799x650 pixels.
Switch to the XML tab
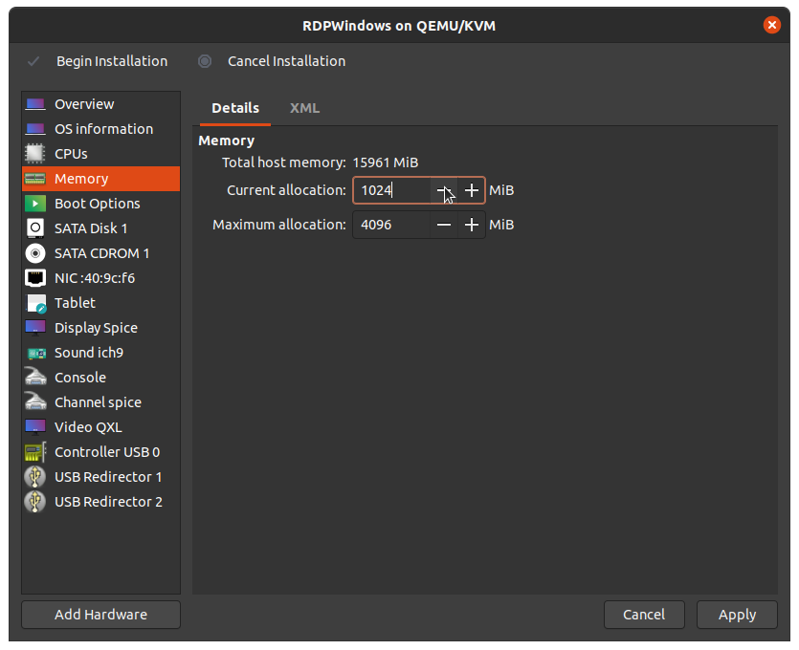pyautogui.click(x=304, y=108)
